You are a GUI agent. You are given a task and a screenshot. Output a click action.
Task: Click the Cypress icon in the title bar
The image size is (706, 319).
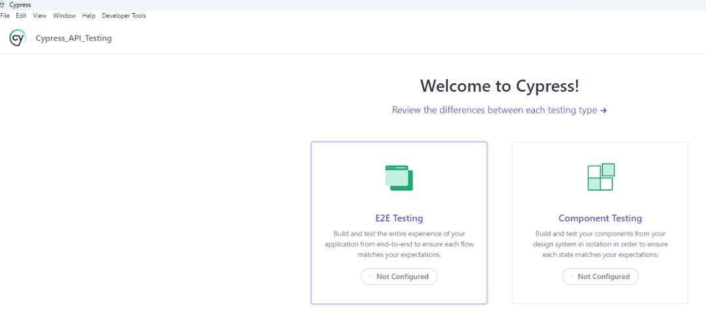point(3,5)
